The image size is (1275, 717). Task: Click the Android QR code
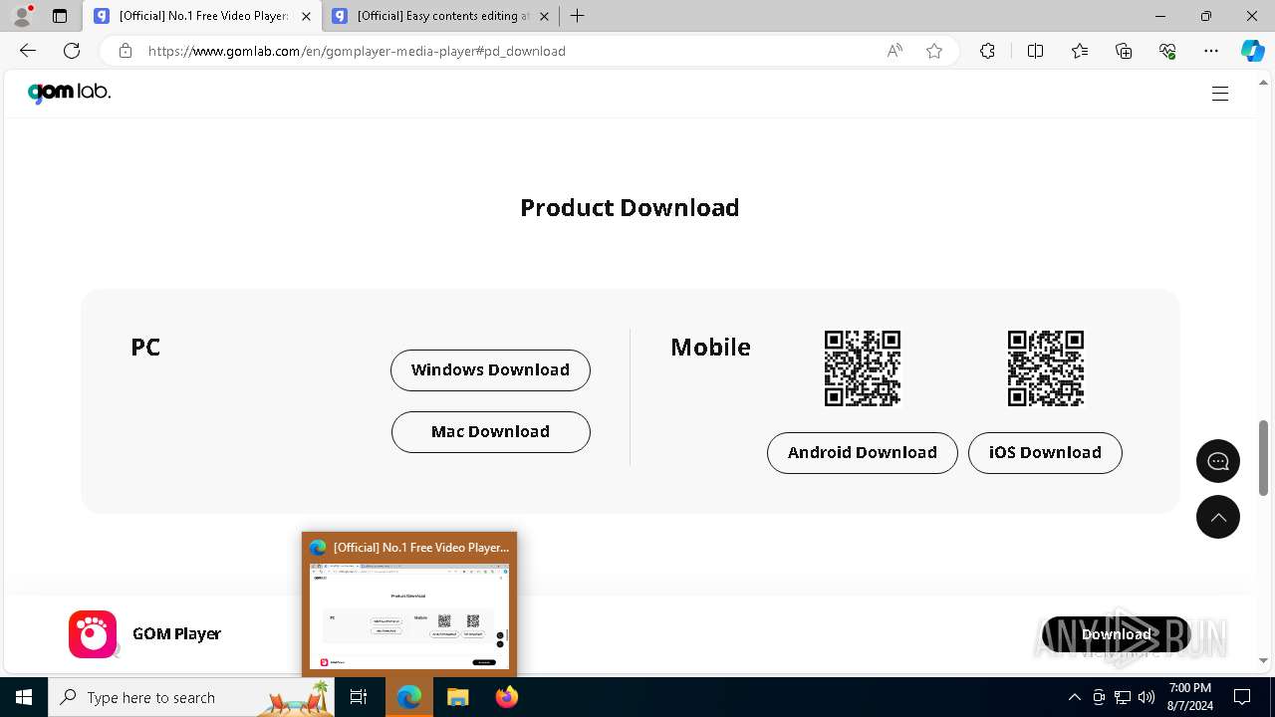[x=863, y=368]
